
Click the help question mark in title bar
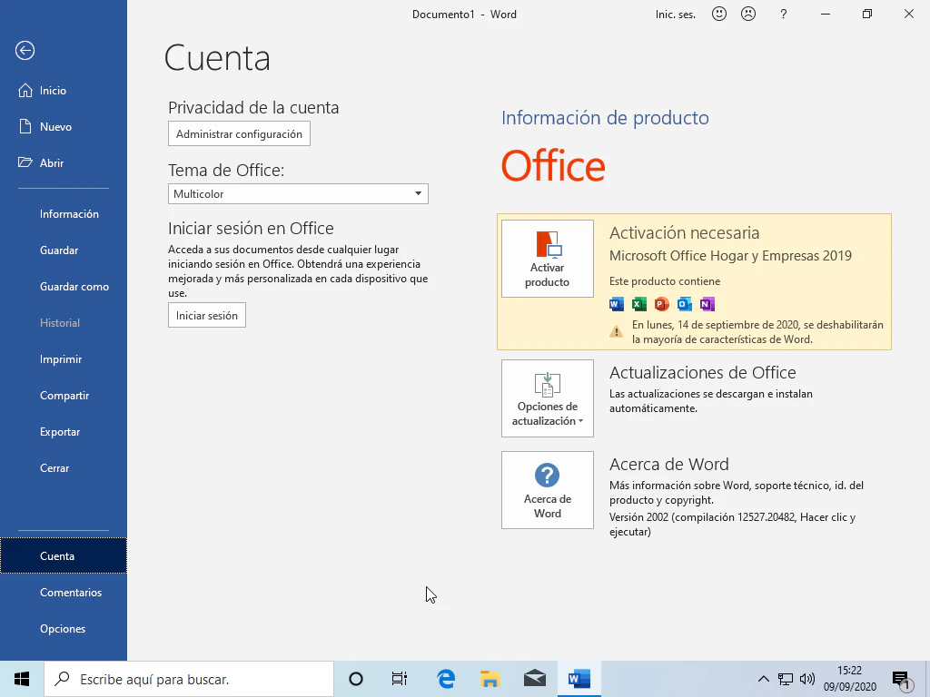[784, 14]
